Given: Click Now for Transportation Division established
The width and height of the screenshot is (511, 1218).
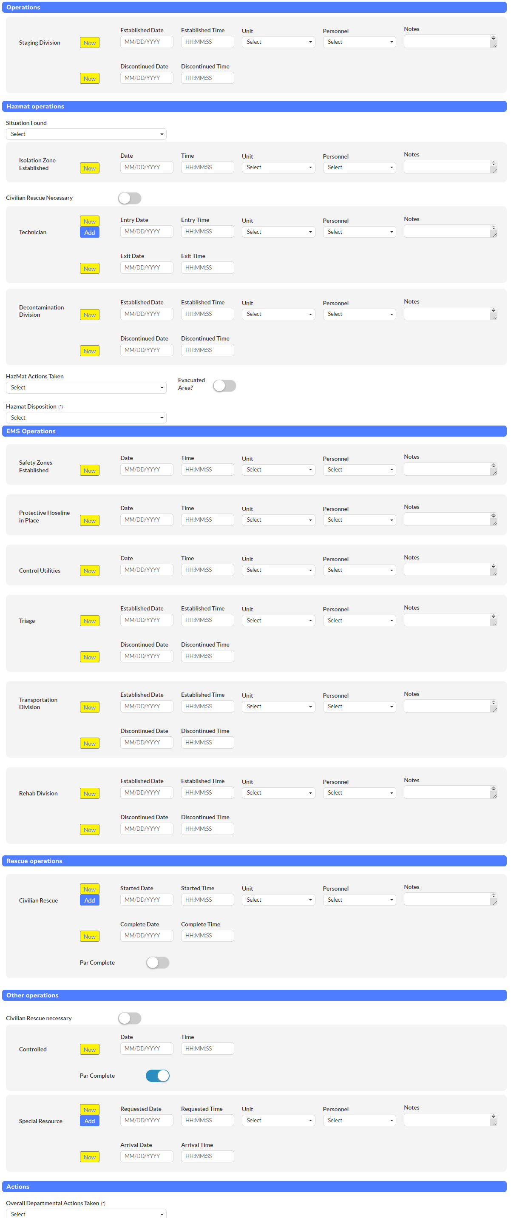Looking at the screenshot, I should pos(89,707).
